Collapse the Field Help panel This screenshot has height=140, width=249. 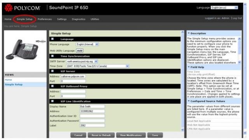pos(189,67)
